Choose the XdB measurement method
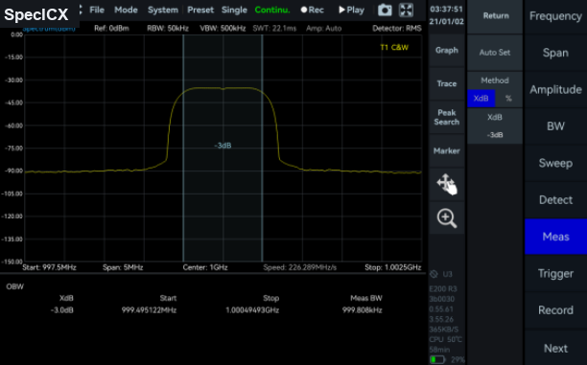The image size is (587, 365). coord(481,99)
